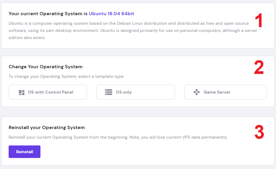
Task: Click the red number 2 annotation
Action: [x=259, y=68]
